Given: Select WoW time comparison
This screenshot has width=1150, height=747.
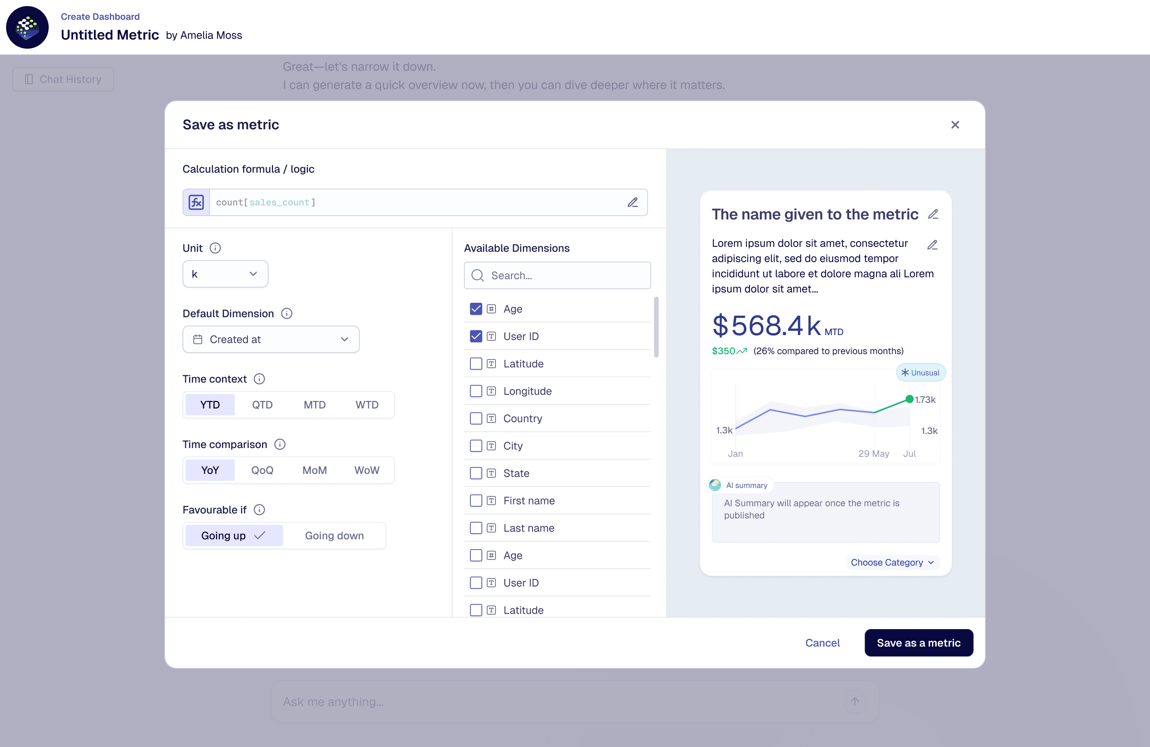Looking at the screenshot, I should (x=367, y=470).
